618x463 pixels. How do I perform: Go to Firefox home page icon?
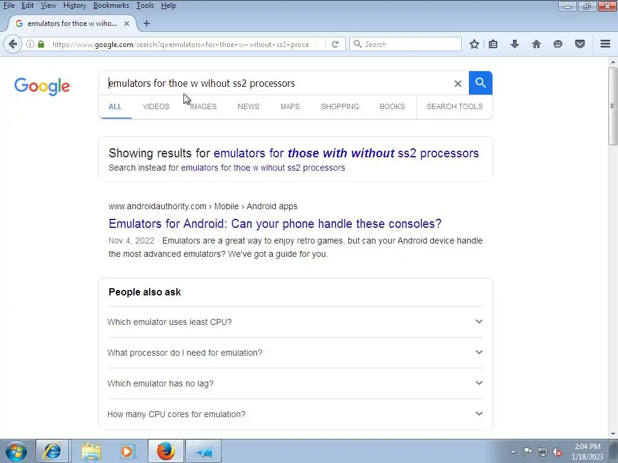537,44
